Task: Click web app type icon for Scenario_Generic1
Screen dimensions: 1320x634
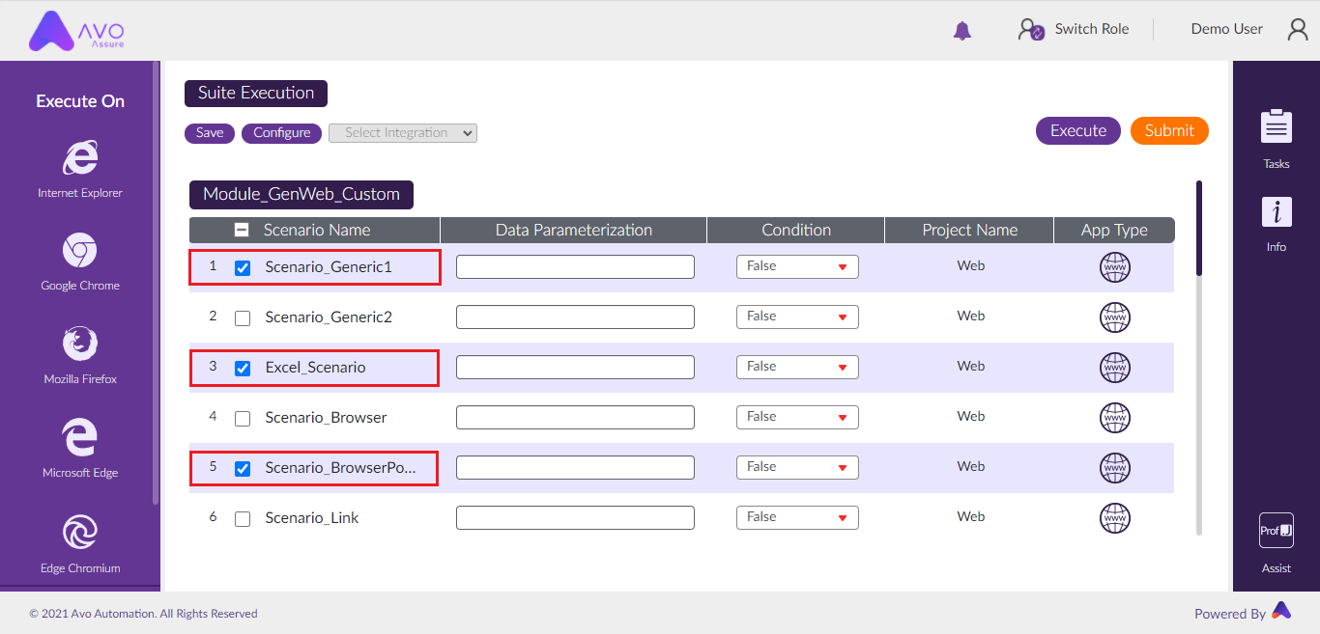Action: pyautogui.click(x=1115, y=267)
